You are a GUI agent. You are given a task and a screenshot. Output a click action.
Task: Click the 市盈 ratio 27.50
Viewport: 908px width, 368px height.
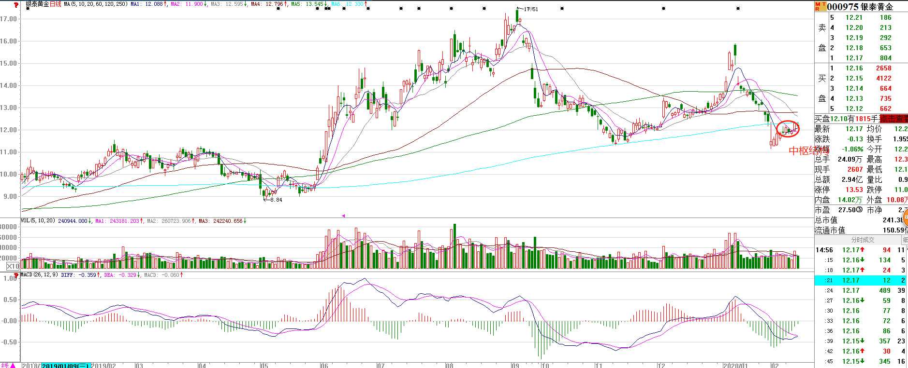[x=847, y=210]
